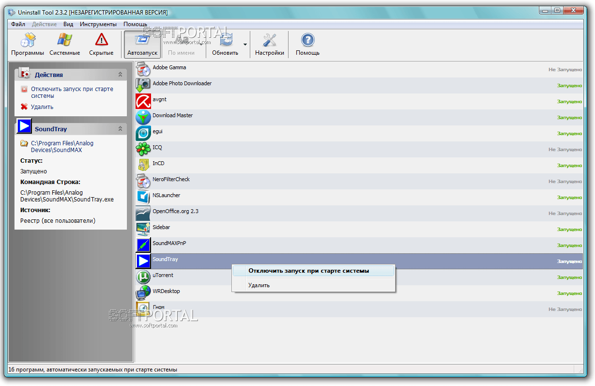This screenshot has height=386, width=595.
Task: Open the Программы toolbar view
Action: pos(28,45)
